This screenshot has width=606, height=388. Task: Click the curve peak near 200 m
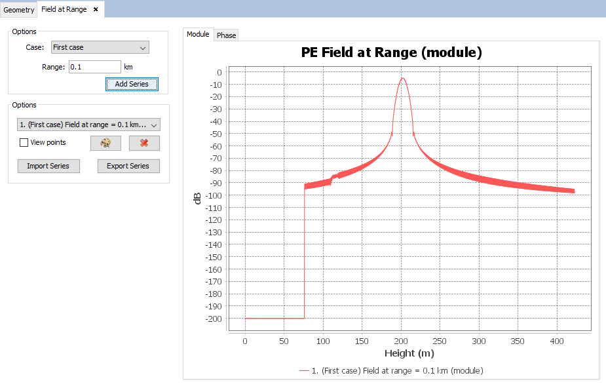tap(402, 79)
